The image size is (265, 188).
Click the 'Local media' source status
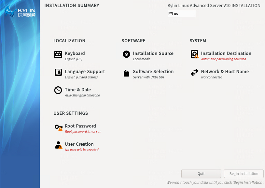click(x=142, y=59)
